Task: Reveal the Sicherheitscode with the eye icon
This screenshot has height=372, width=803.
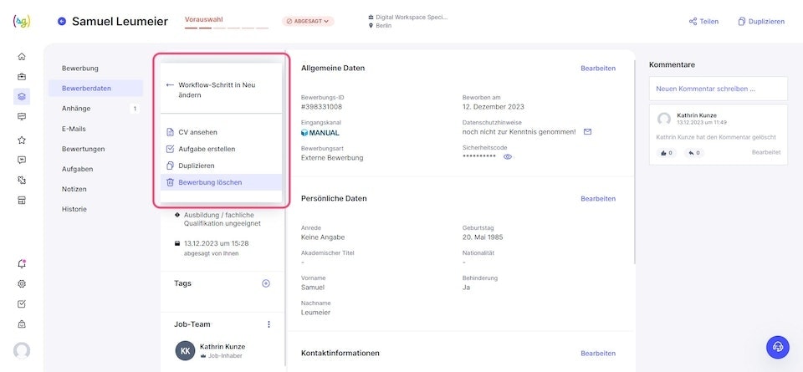Action: coord(508,157)
